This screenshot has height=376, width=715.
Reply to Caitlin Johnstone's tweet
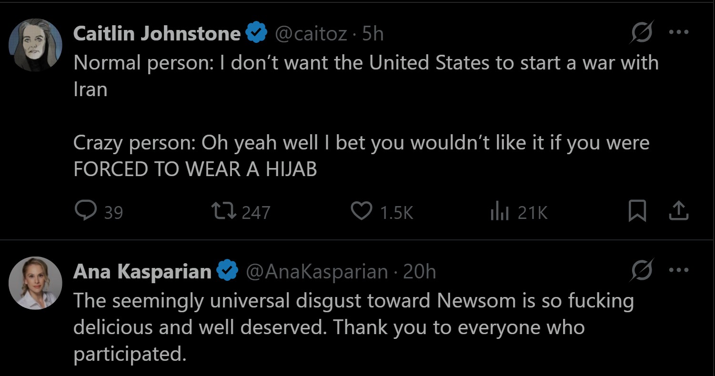coord(86,211)
